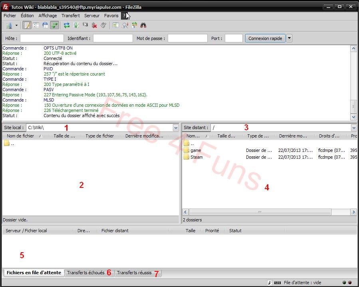Enable synchronized browsing
Image resolution: width=359 pixels, height=287 pixels.
(x=135, y=25)
